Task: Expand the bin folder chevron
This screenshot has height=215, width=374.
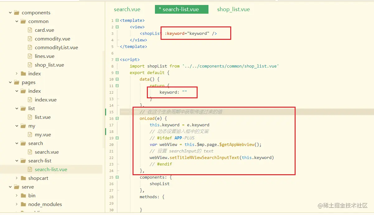Action: 17,196
